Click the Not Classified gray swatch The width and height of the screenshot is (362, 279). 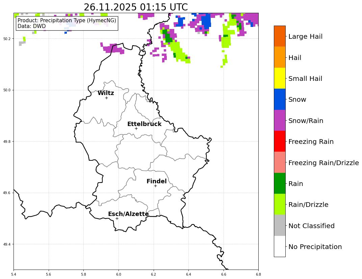[280, 225]
